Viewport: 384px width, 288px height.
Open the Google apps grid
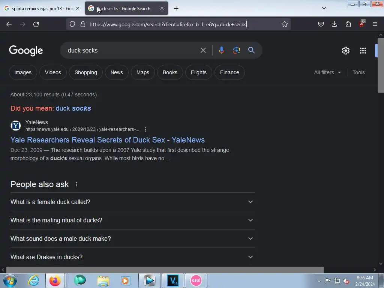pyautogui.click(x=363, y=51)
